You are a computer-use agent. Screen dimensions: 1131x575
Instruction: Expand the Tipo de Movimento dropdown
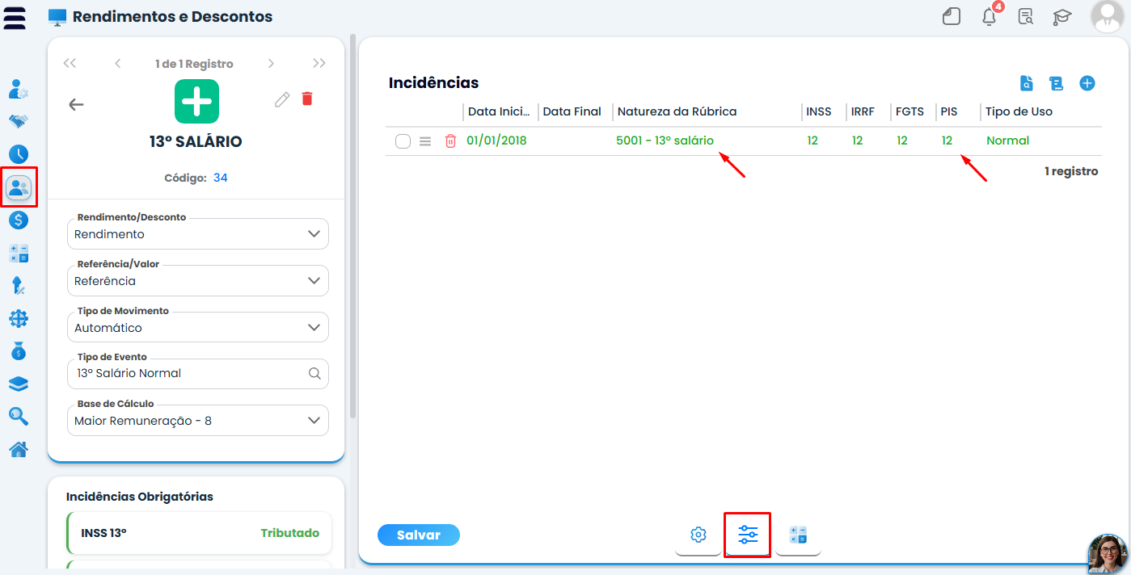[198, 328]
